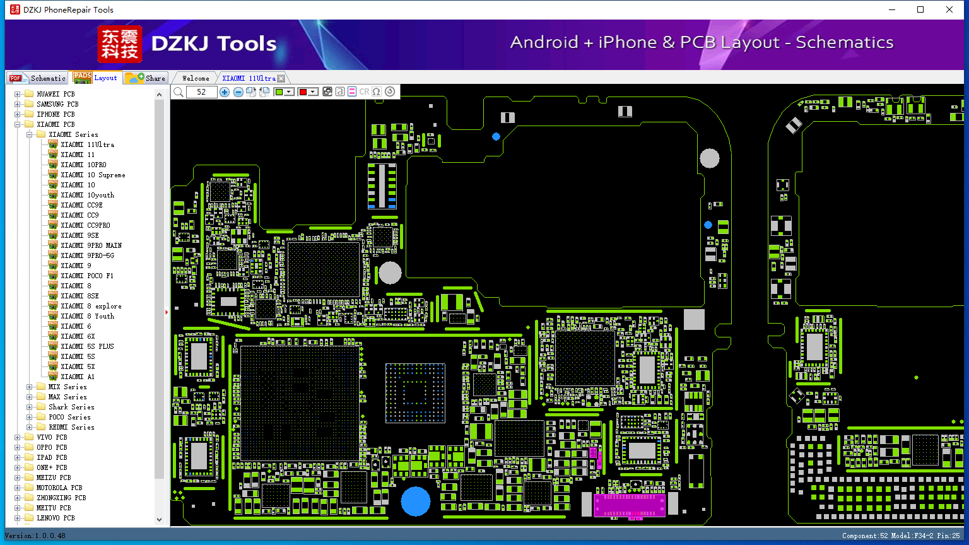This screenshot has height=545, width=969.
Task: Select the XIAOMI 9PRO-5G tree entry
Action: click(x=88, y=255)
